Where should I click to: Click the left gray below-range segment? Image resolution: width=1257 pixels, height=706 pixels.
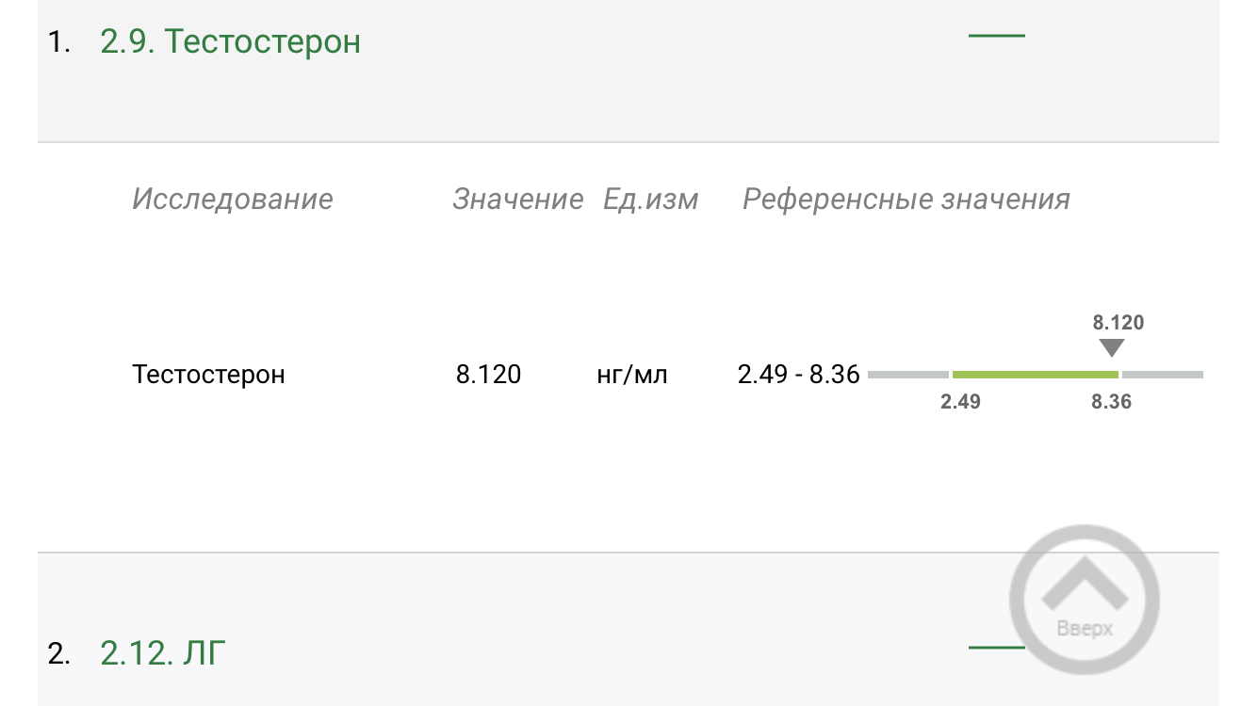(907, 375)
